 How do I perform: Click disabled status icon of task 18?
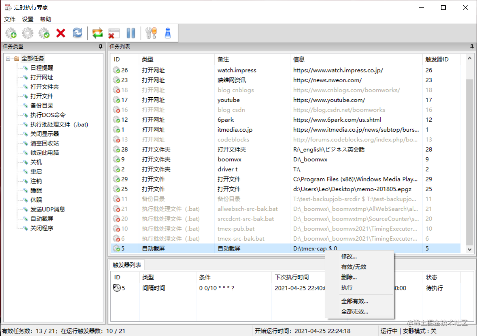click(116, 90)
